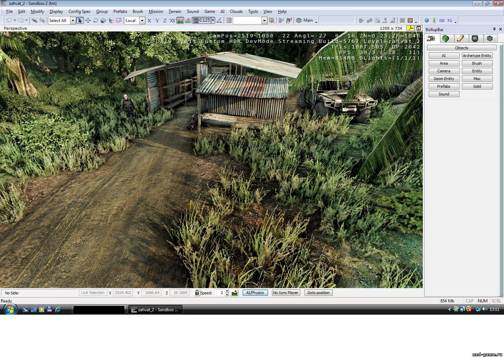Toggle Snap Angle triangle icon
The image size is (504, 358).
(219, 21)
